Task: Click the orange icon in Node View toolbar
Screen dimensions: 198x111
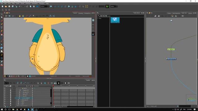Action: tap(173, 16)
